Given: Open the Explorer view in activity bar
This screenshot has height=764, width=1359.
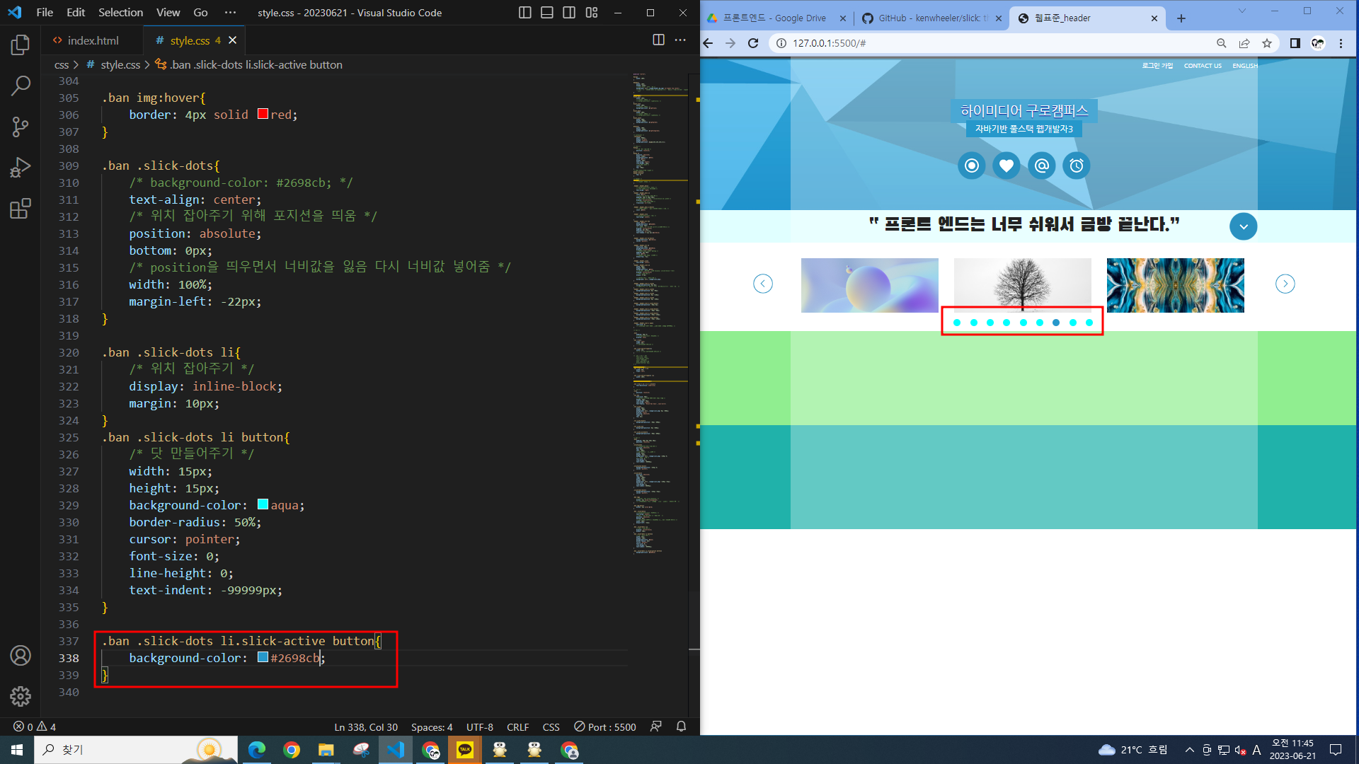Looking at the screenshot, I should click(21, 45).
